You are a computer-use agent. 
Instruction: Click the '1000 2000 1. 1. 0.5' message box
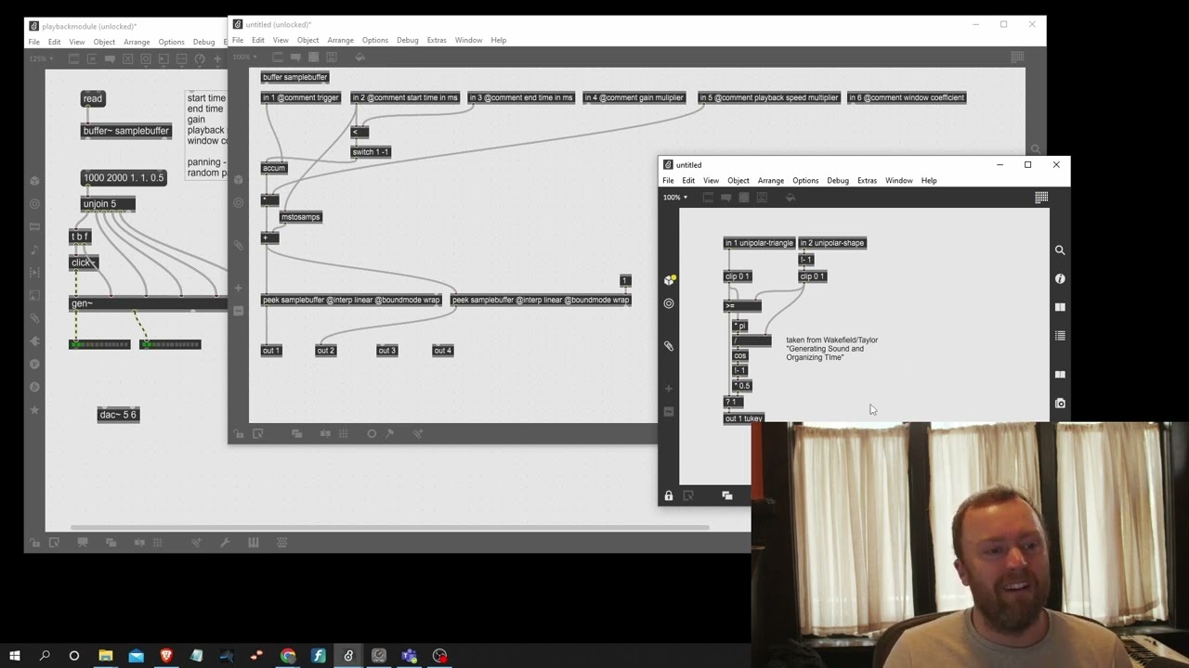pyautogui.click(x=124, y=177)
